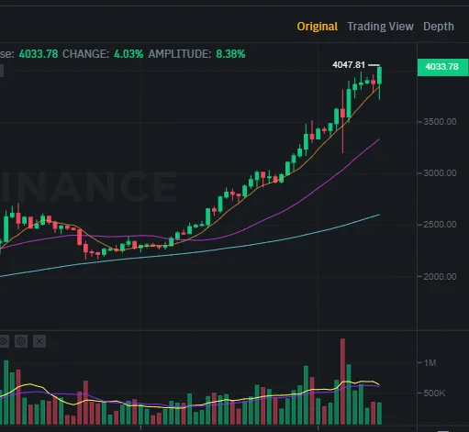
Task: Switch to the Original chart tab
Action: pyautogui.click(x=318, y=27)
